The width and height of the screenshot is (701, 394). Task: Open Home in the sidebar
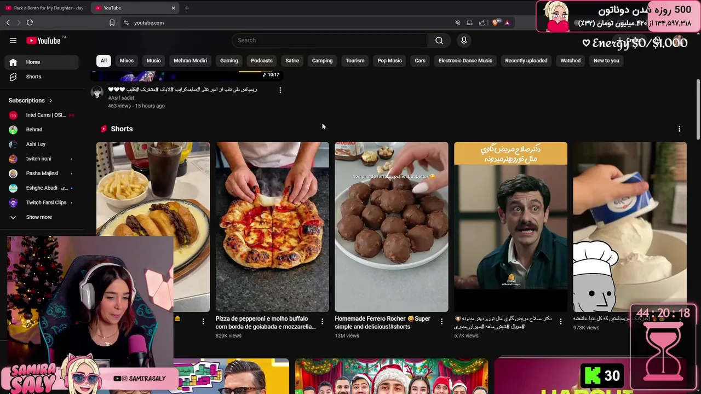coord(42,62)
